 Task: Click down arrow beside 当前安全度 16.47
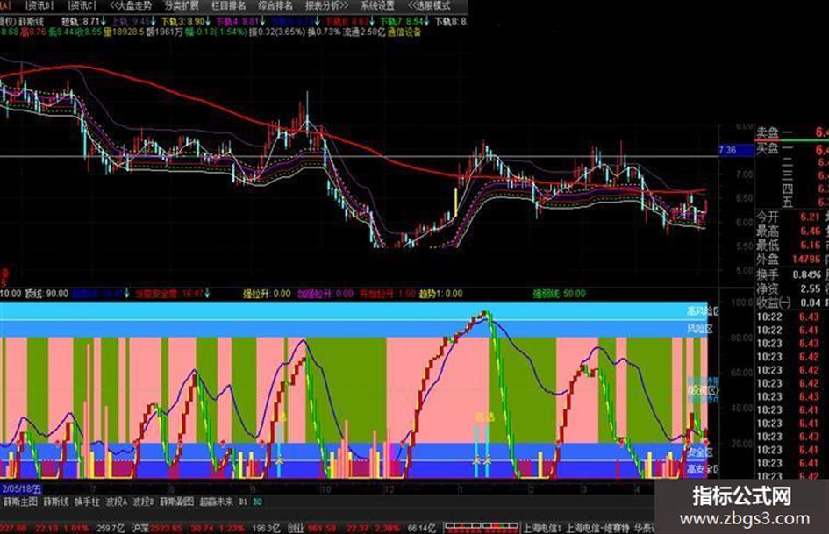[x=207, y=294]
